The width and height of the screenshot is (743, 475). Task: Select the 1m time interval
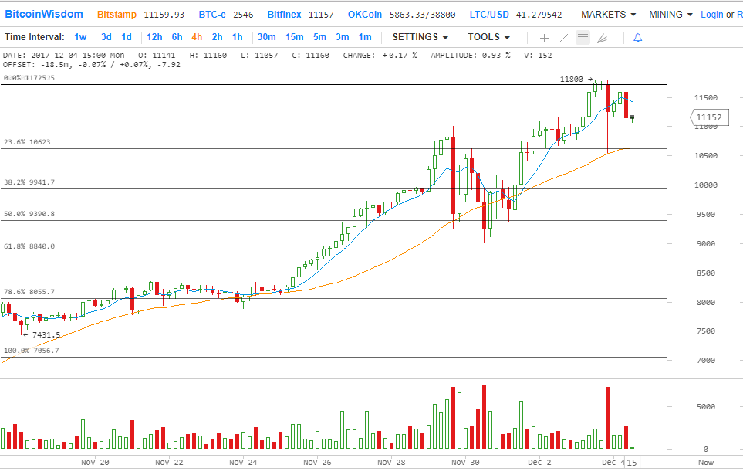[365, 37]
